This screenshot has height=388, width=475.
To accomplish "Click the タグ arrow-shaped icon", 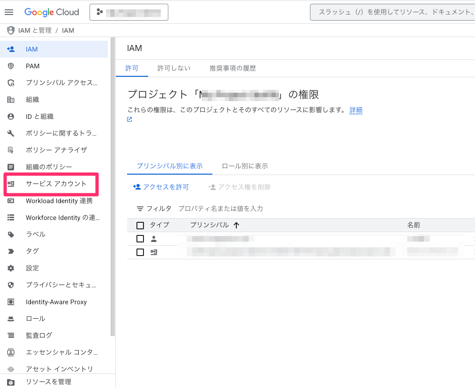I will point(11,251).
